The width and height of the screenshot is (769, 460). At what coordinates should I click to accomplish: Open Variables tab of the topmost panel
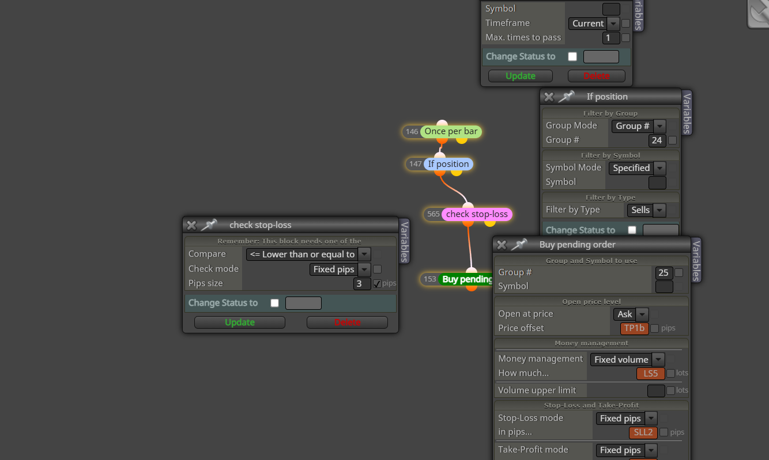[x=638, y=14]
